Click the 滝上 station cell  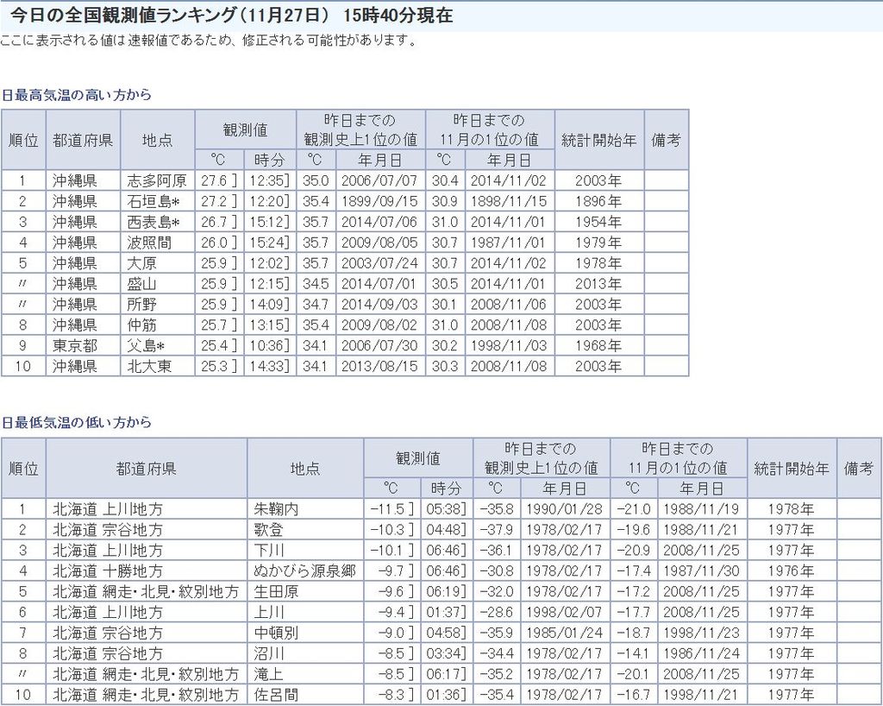[x=305, y=674]
